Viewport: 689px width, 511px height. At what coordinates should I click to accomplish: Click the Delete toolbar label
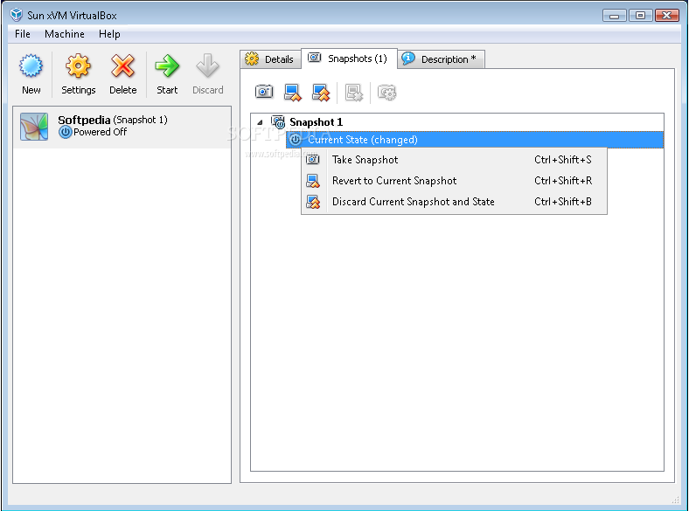tap(123, 90)
